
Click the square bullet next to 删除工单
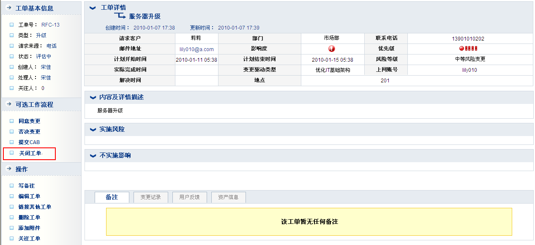(12, 218)
